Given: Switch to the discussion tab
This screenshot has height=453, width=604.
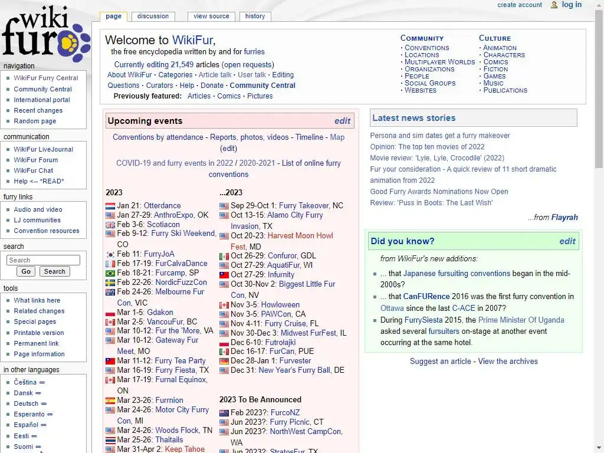Looking at the screenshot, I should point(153,16).
